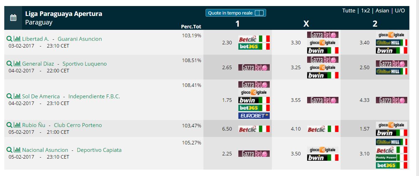Open bar chart icon for Rubio Ñu match
This screenshot has width=419, height=176.
point(17,125)
